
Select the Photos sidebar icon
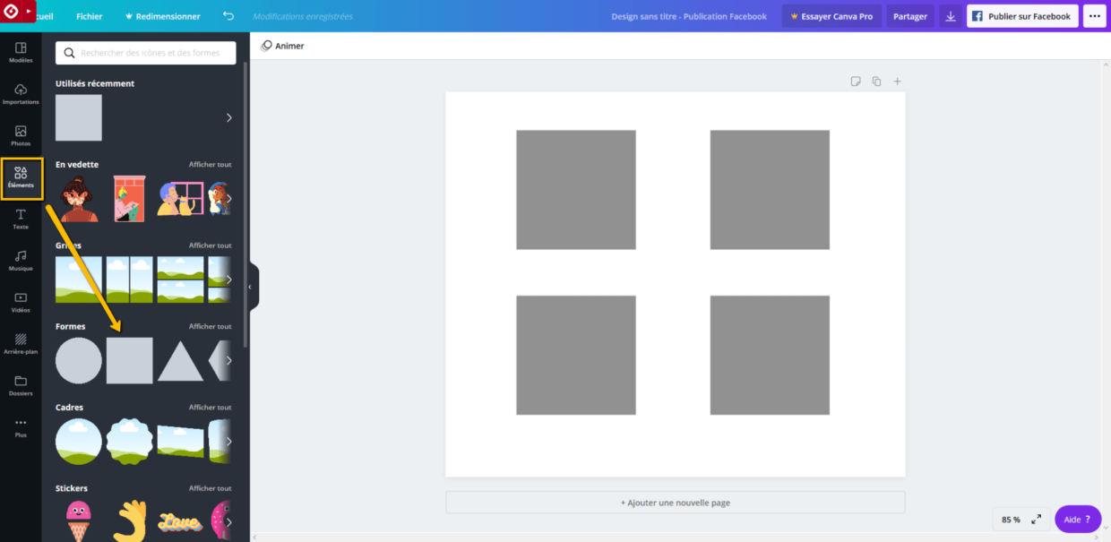click(x=21, y=134)
